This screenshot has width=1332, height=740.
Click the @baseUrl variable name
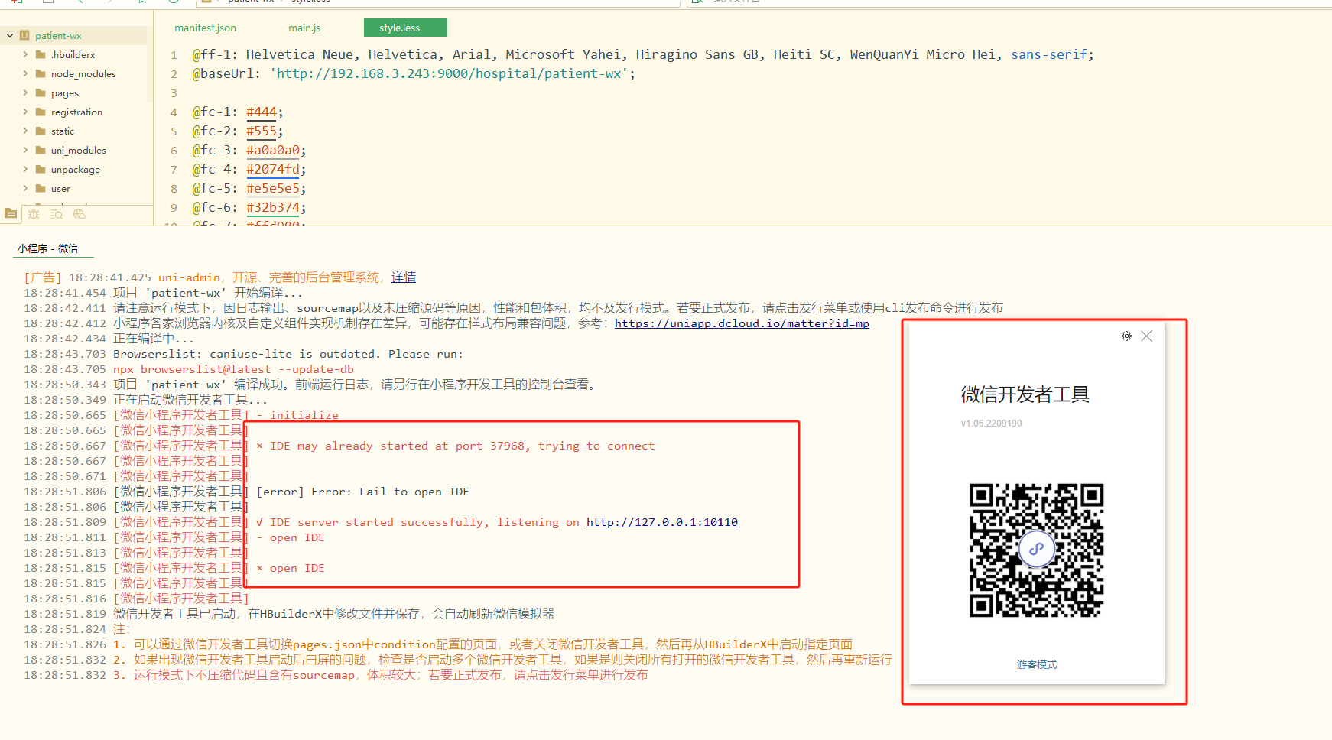(223, 73)
